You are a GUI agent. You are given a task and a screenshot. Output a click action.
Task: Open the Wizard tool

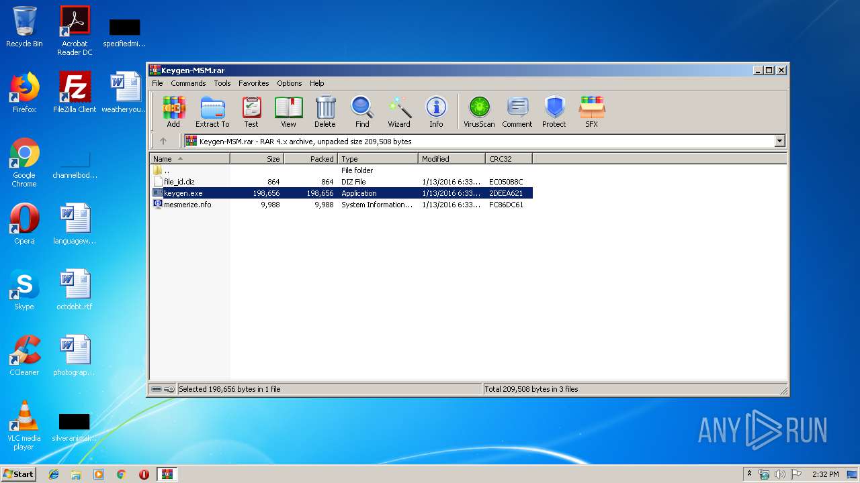click(x=399, y=111)
